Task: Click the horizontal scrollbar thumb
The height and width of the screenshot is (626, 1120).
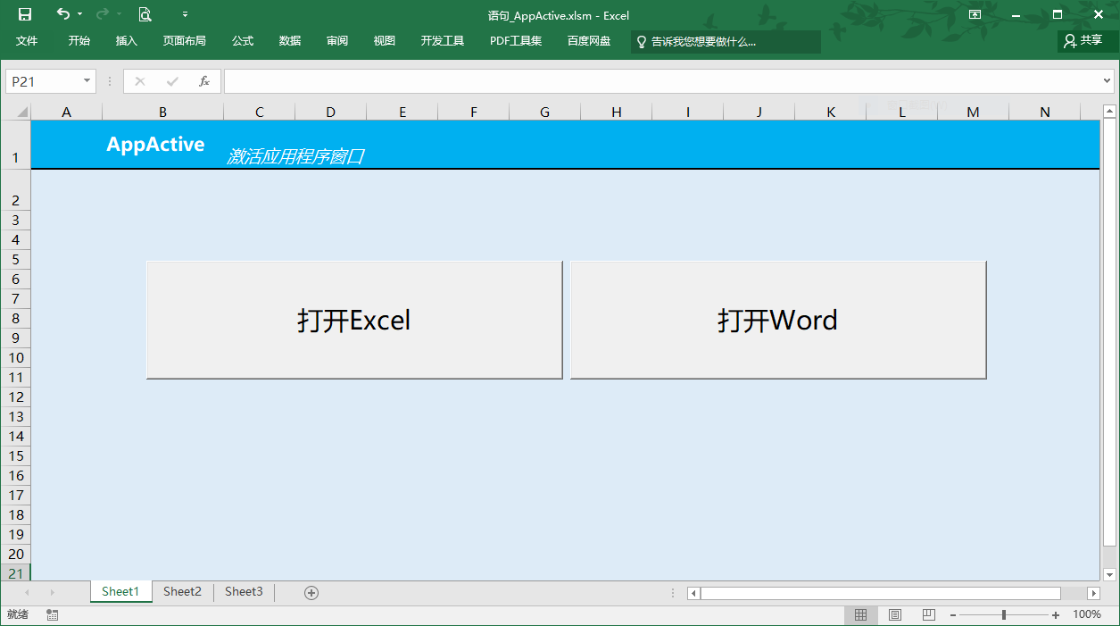Action: point(881,593)
